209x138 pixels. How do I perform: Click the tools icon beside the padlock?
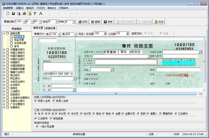[x=35, y=14]
